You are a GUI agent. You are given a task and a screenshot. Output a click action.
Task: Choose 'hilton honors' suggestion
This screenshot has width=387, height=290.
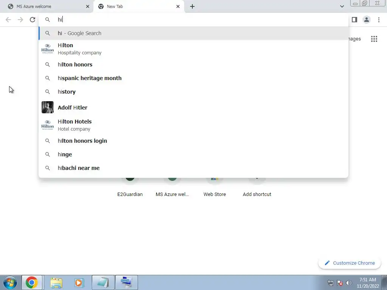coord(194,65)
